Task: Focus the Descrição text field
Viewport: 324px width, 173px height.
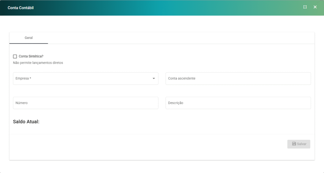Action: click(238, 103)
